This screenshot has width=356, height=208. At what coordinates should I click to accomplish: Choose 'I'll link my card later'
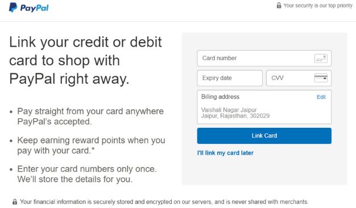tap(225, 153)
